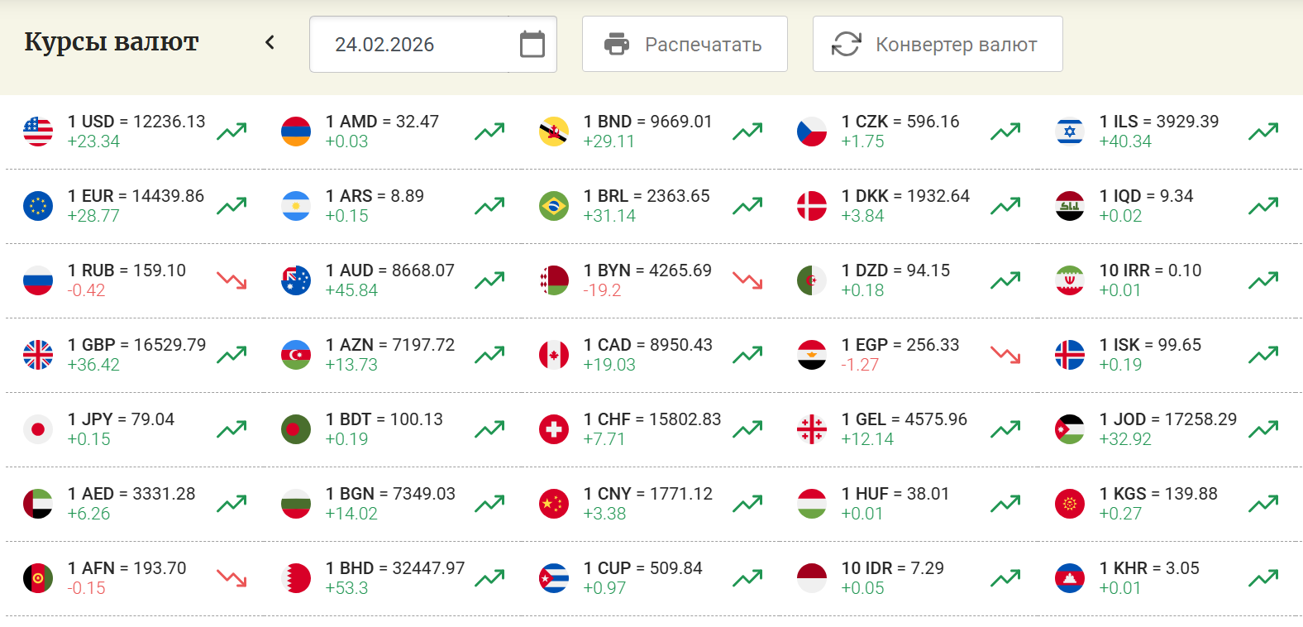Click the CHF Swiss flag icon

click(x=554, y=429)
